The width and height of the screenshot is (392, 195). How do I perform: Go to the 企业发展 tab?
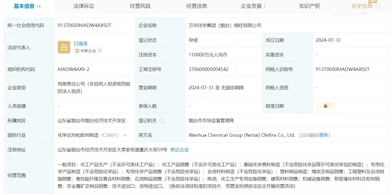coord(251,6)
